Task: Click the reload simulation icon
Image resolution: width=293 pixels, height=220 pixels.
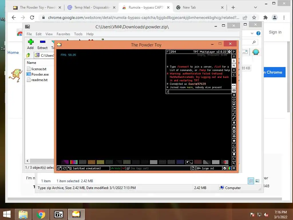Action: tap(64, 168)
